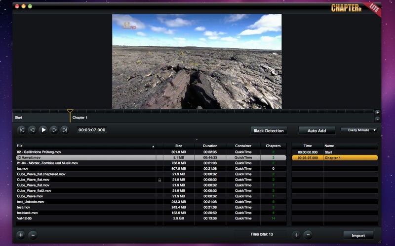Click the 00:44:33 duration cell
Viewport: 395px width, 246px height.
[x=210, y=157]
